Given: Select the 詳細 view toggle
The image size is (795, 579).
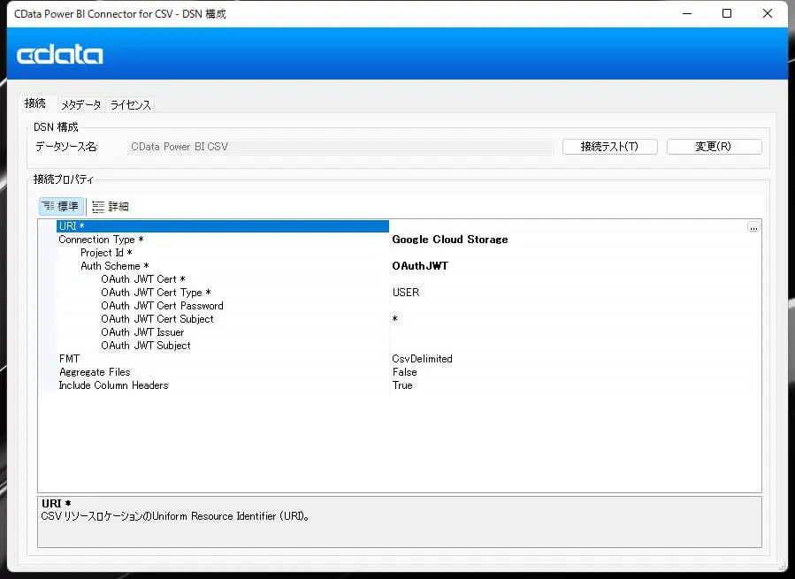Looking at the screenshot, I should [111, 206].
